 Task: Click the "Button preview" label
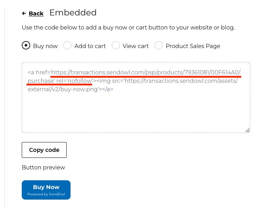click(x=43, y=167)
